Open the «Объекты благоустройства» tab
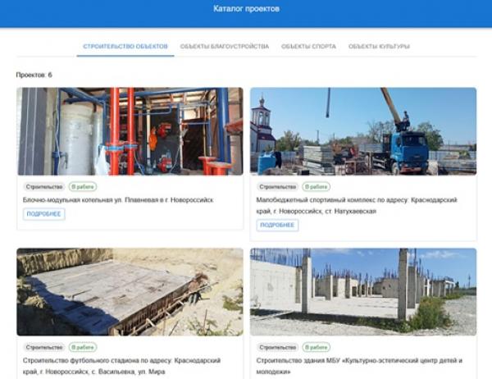Viewport: 492px width, 379px height. pyautogui.click(x=224, y=47)
